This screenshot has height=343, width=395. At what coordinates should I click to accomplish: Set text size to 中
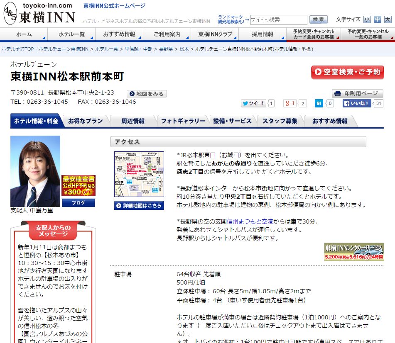point(378,19)
